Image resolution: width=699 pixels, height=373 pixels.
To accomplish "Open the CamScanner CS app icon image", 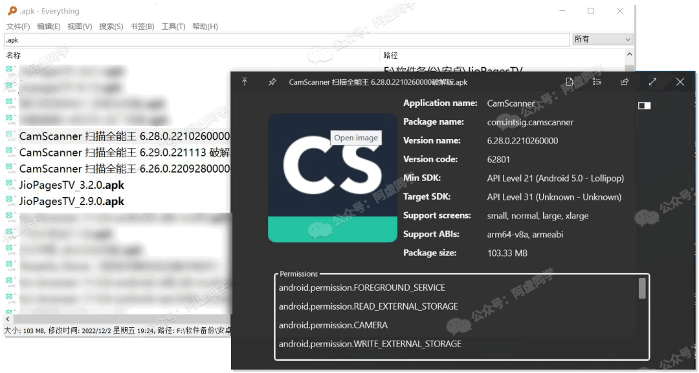I will (x=333, y=178).
